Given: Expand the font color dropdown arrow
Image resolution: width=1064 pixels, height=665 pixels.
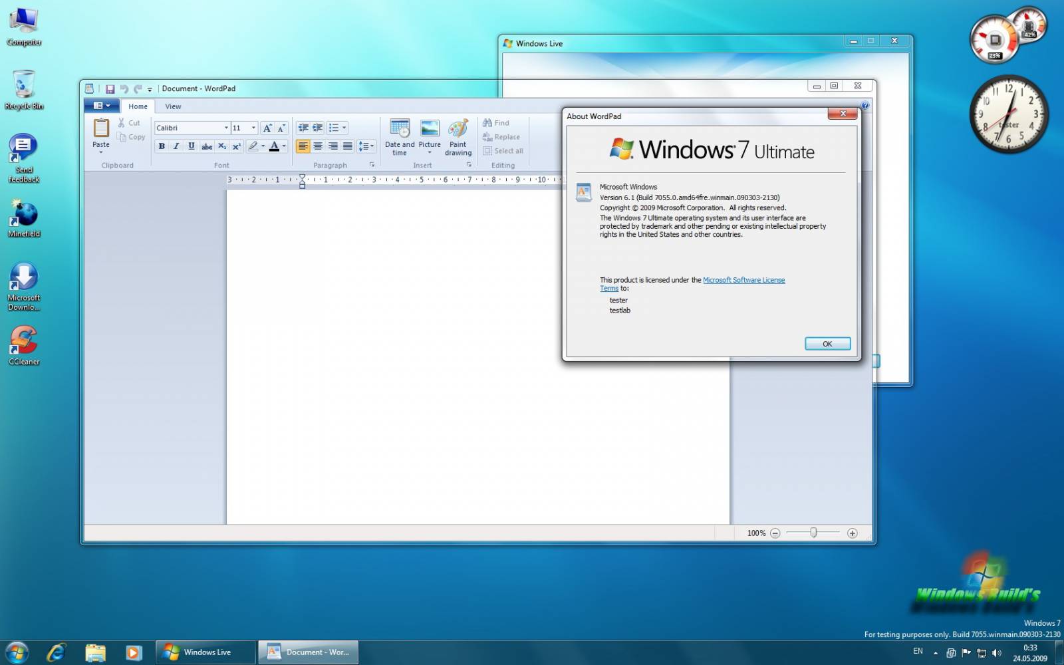Looking at the screenshot, I should pyautogui.click(x=285, y=146).
